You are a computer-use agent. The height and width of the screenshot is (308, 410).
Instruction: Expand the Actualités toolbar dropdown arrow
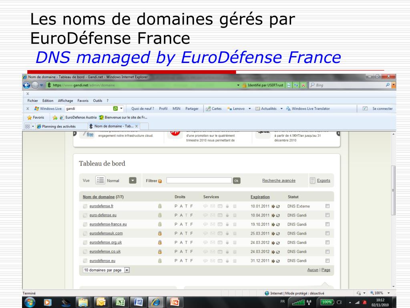click(x=281, y=109)
